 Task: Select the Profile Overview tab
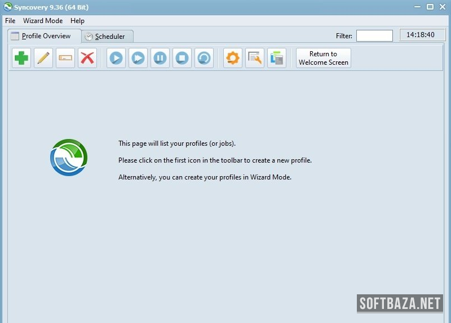point(45,36)
